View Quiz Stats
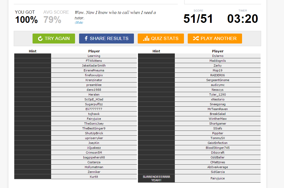 coord(161,39)
